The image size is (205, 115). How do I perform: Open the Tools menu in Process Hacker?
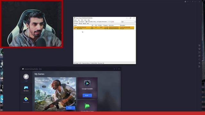pyautogui.click(x=82, y=20)
